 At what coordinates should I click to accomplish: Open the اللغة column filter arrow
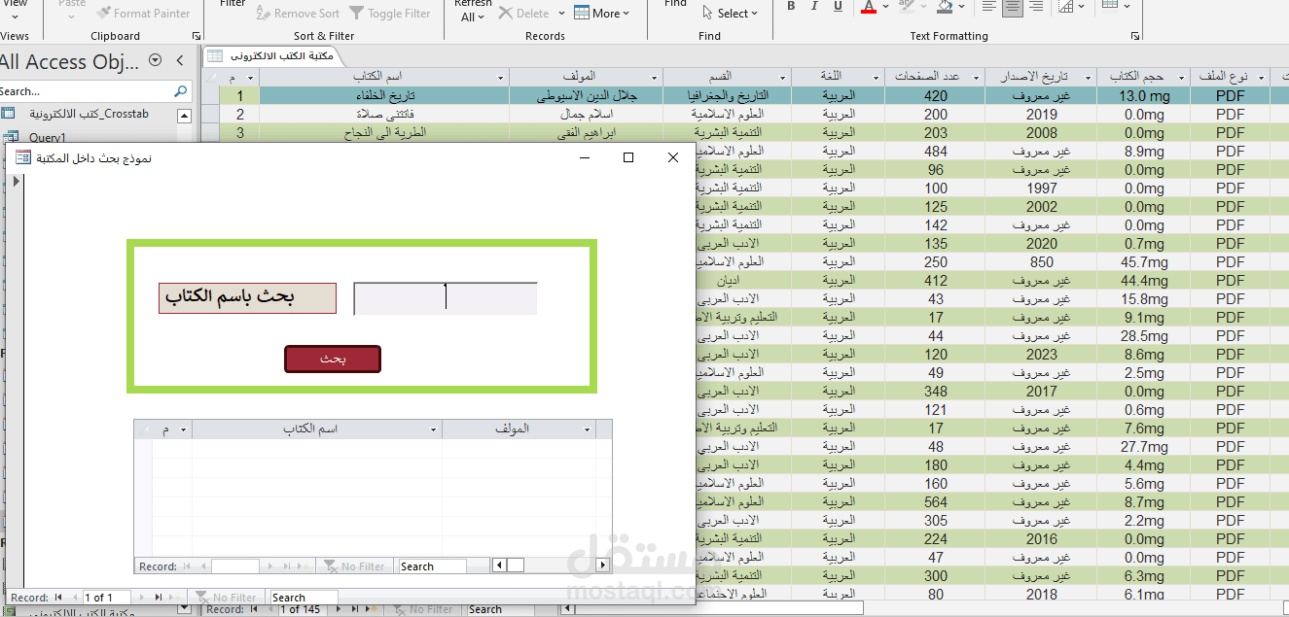(876, 77)
